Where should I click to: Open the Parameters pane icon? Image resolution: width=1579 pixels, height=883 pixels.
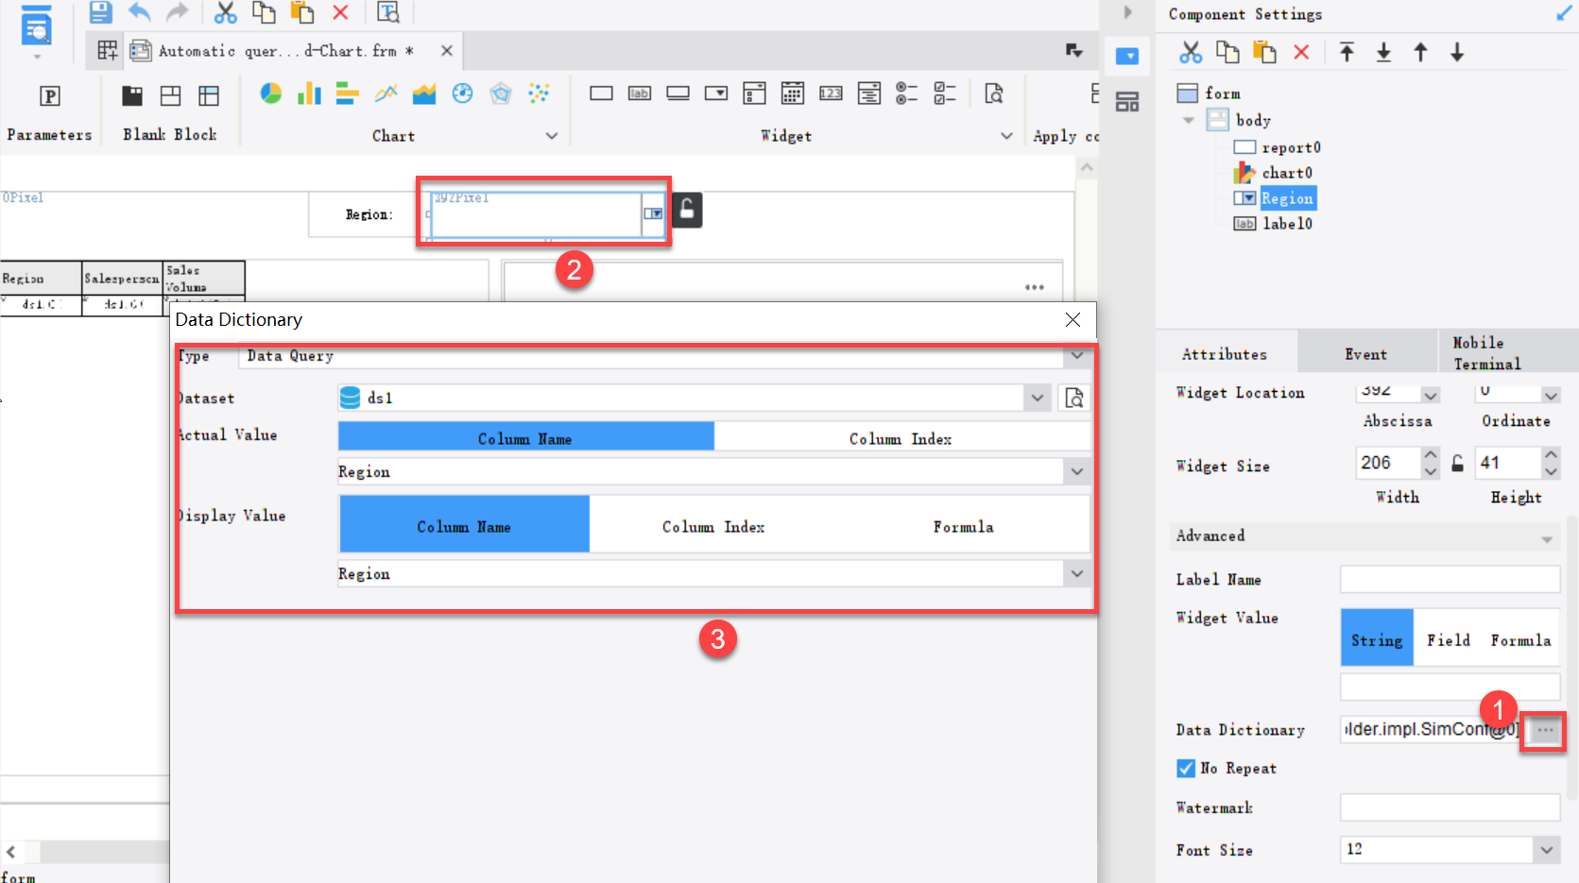(x=50, y=95)
